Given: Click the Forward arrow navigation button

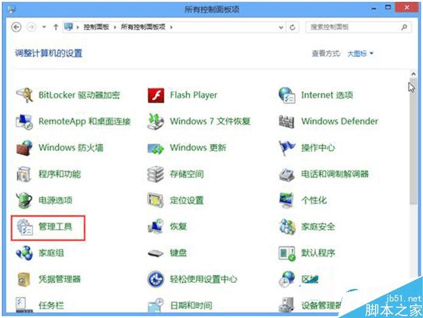Looking at the screenshot, I should (31, 27).
